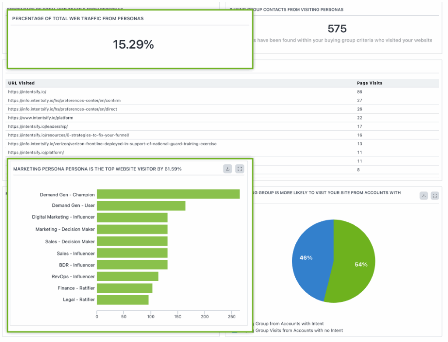Select the Legal - Ratifier bar
The image size is (448, 342).
pos(122,300)
